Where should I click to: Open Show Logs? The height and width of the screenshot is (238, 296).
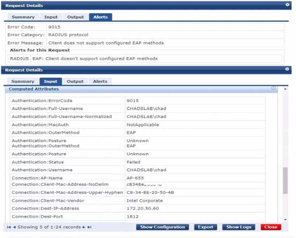(x=239, y=227)
